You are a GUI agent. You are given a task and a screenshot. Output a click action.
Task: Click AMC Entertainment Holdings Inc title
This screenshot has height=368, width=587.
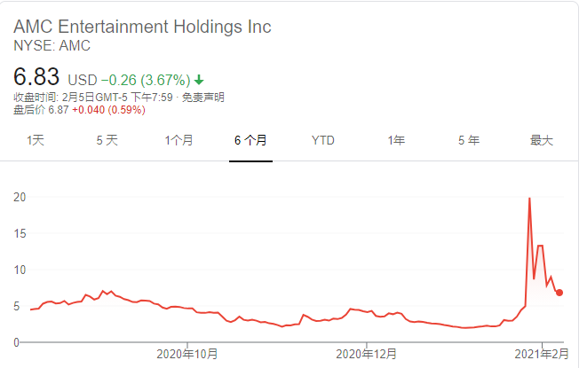tap(142, 27)
